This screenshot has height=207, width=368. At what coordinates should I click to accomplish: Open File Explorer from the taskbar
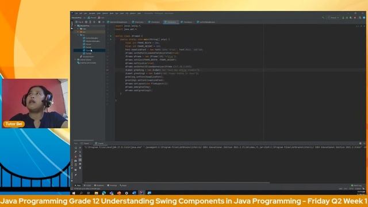coord(96,193)
